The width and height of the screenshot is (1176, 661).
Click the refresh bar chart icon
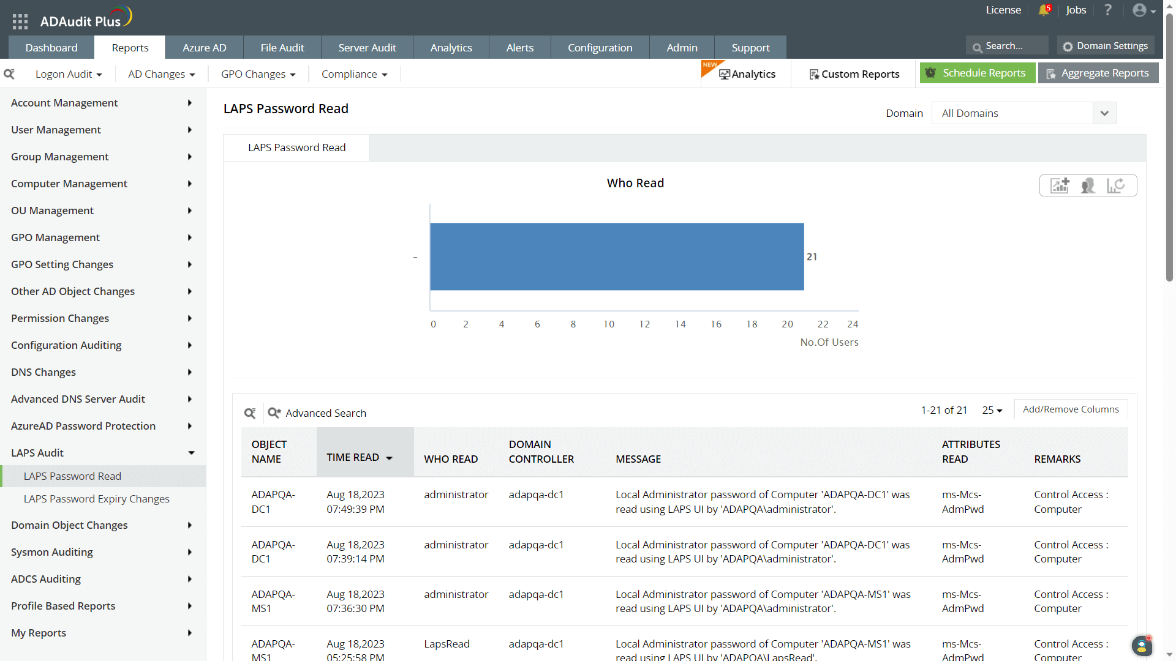(x=1115, y=185)
